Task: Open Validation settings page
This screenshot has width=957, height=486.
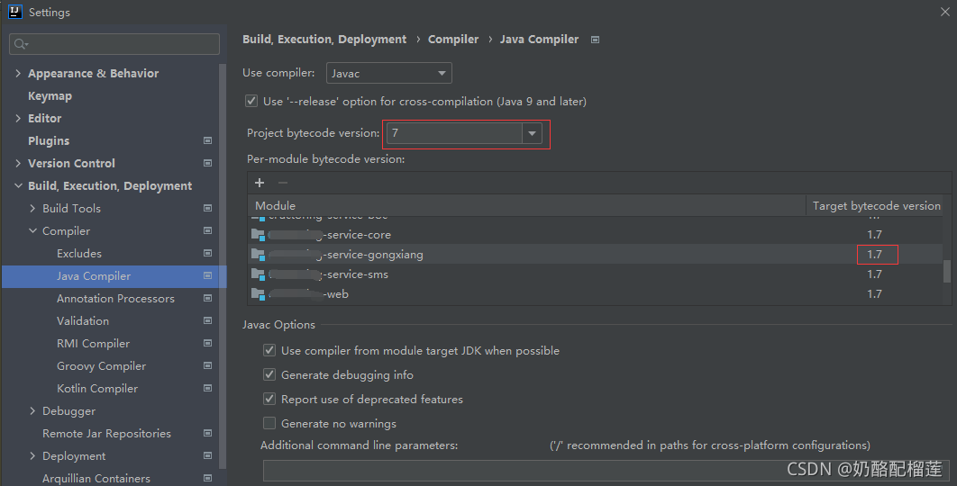Action: tap(83, 320)
